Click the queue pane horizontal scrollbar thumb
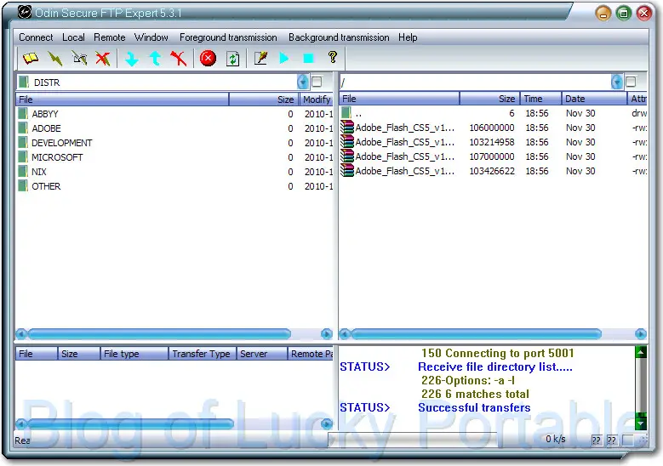663x466 pixels. tap(131, 423)
